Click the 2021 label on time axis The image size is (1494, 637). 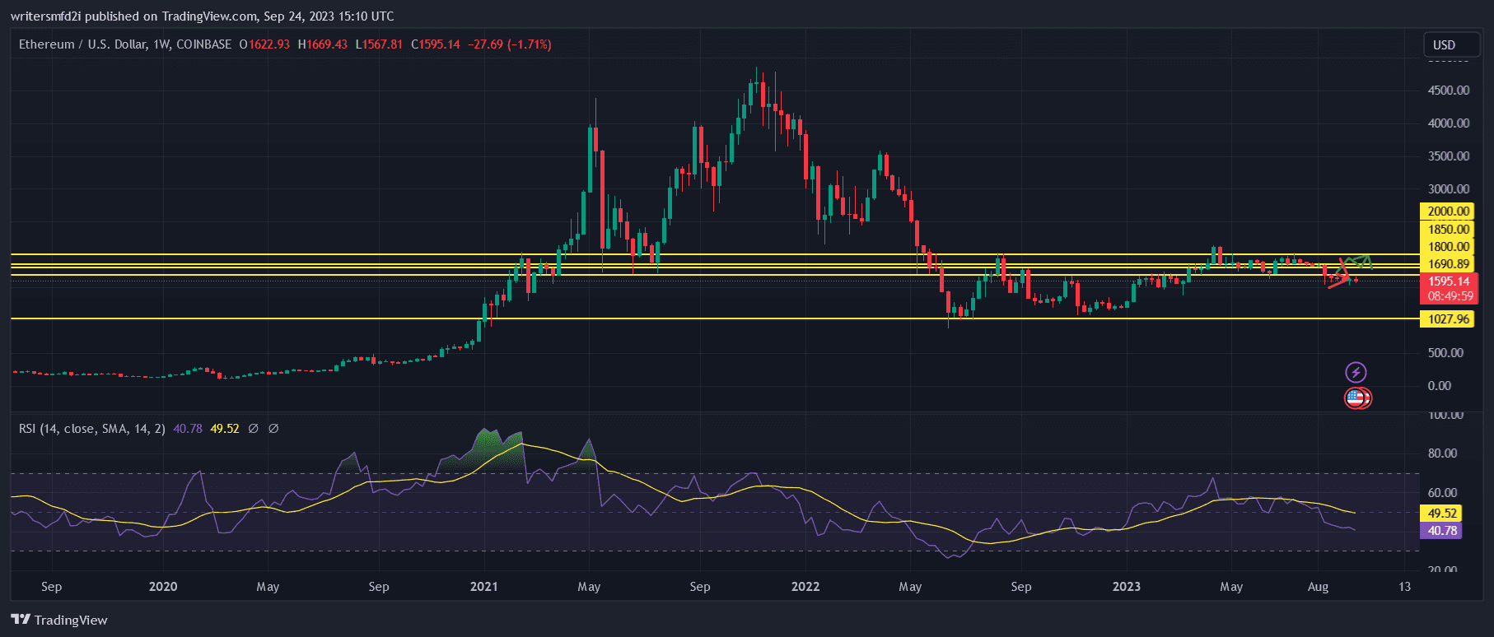[483, 587]
